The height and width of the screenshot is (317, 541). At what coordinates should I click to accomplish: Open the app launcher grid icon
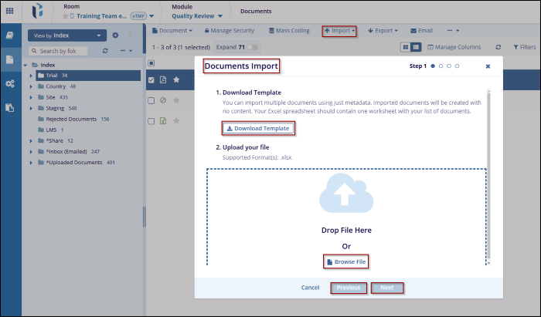(10, 11)
